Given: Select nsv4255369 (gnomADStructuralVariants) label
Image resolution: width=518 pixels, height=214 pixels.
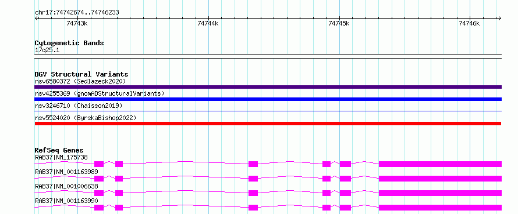Looking at the screenshot, I should coord(100,93).
